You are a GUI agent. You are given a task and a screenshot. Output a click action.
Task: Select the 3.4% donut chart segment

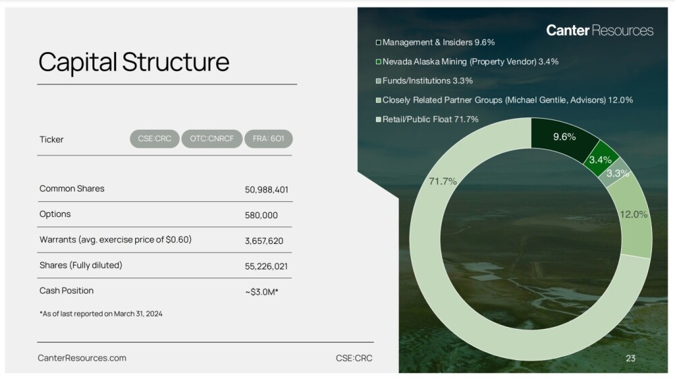[x=601, y=159]
